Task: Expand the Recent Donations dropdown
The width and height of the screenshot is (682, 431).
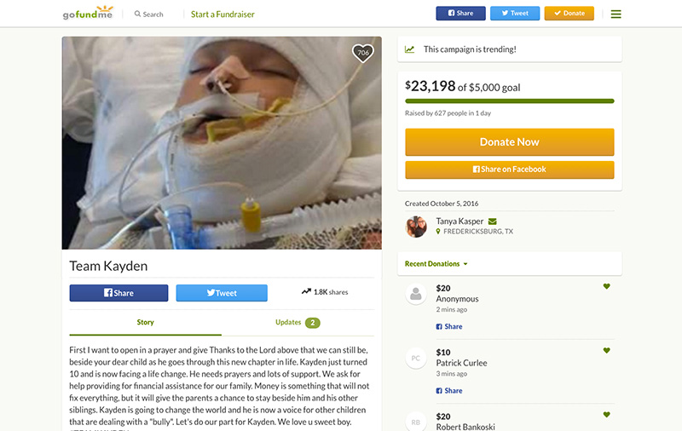Action: click(436, 264)
